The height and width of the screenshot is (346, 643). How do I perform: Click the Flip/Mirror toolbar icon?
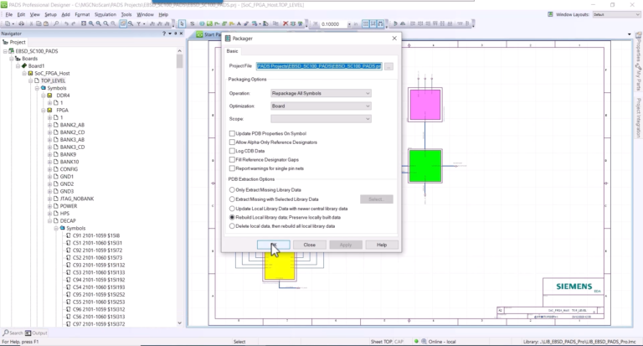[x=403, y=23]
